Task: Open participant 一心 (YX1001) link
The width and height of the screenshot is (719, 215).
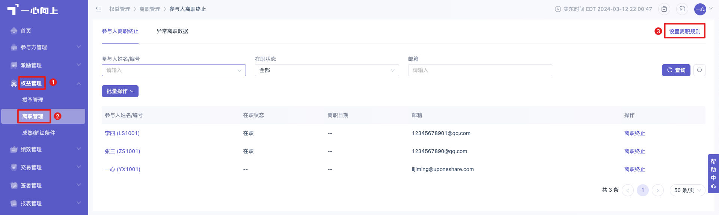Action: 122,169
